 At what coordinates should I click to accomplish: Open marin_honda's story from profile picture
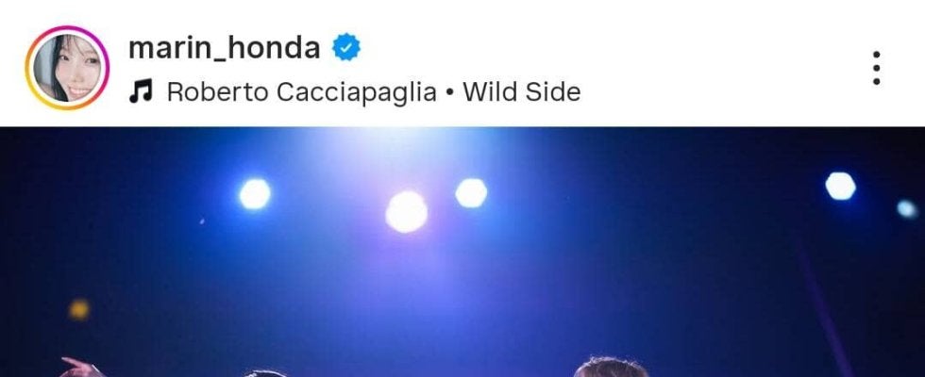pyautogui.click(x=67, y=68)
